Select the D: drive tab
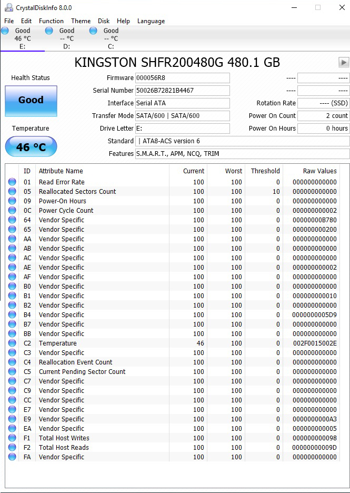 [x=67, y=38]
